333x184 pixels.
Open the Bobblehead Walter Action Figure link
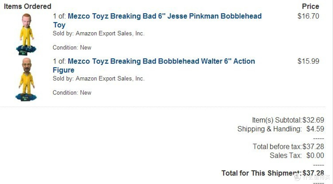154,66
